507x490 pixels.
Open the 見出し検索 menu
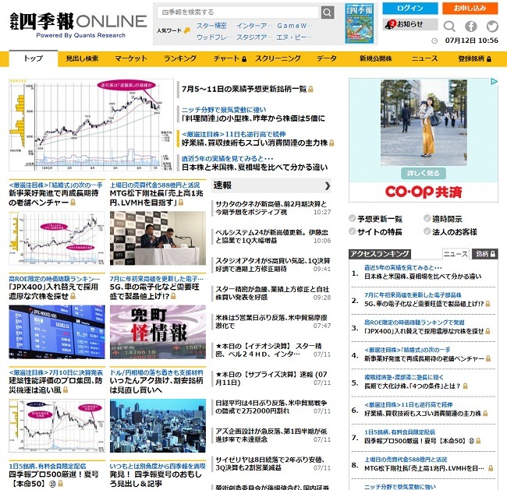(82, 58)
